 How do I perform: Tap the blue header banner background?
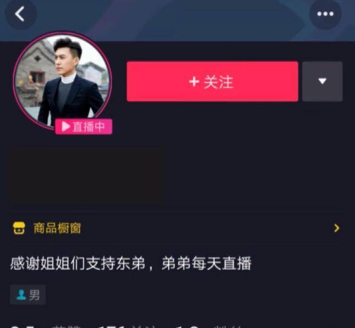coord(176,20)
